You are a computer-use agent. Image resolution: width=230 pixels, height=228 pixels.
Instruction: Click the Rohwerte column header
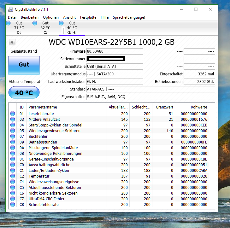tap(192, 107)
